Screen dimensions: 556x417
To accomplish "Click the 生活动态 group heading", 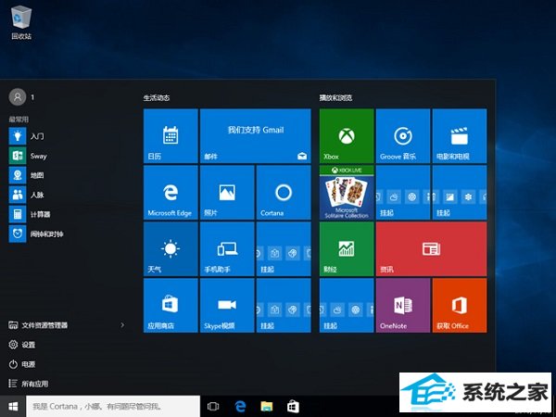I will [157, 98].
